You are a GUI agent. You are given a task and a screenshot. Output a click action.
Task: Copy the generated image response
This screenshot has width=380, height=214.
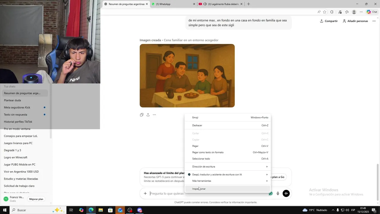[142, 115]
